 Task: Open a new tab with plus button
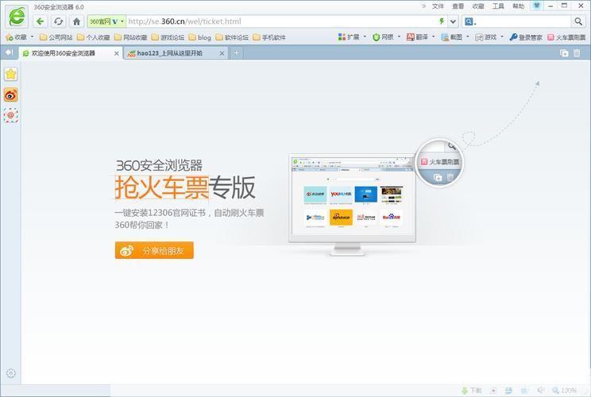[237, 53]
